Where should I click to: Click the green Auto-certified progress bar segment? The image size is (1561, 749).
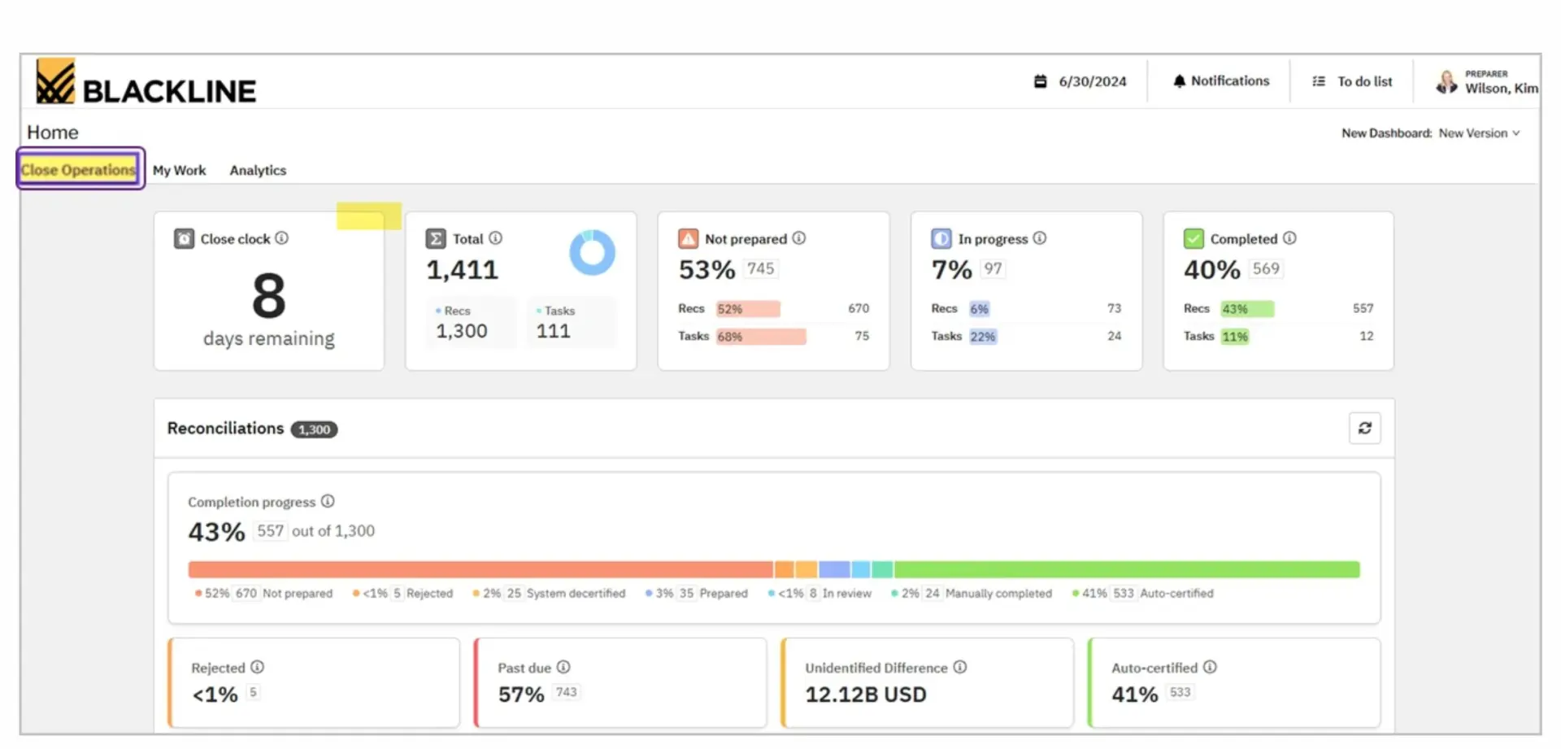1127,569
